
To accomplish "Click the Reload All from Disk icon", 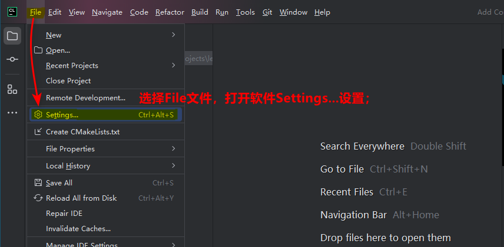I will [38, 198].
